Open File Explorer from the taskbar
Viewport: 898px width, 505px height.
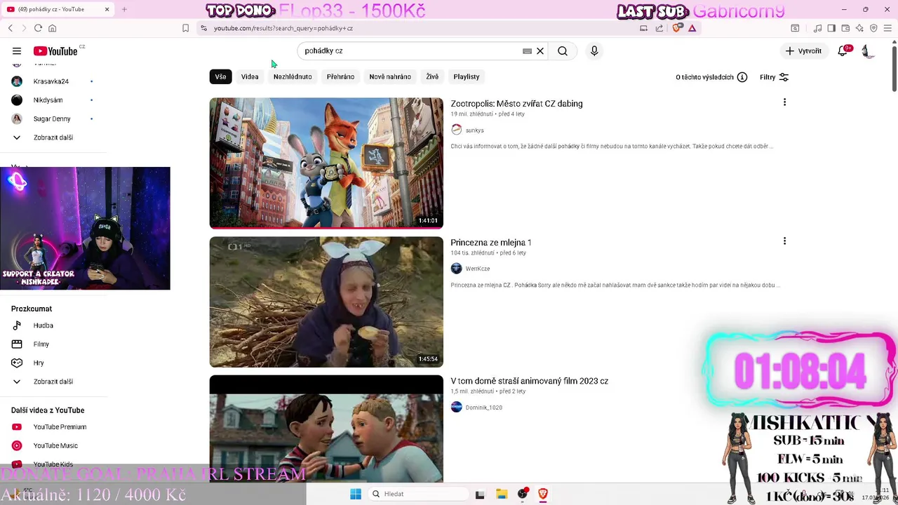pyautogui.click(x=502, y=494)
